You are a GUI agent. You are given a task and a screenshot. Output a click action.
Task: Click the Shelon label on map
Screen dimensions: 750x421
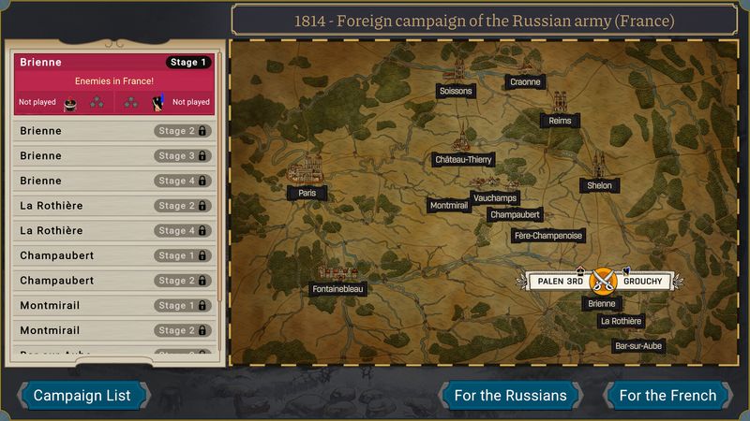(x=599, y=185)
